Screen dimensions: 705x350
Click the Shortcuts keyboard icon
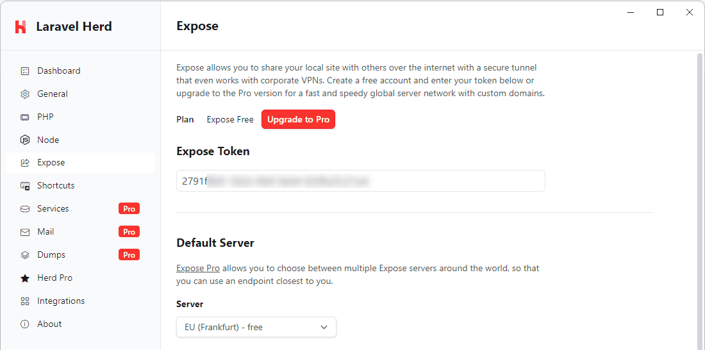coord(25,186)
